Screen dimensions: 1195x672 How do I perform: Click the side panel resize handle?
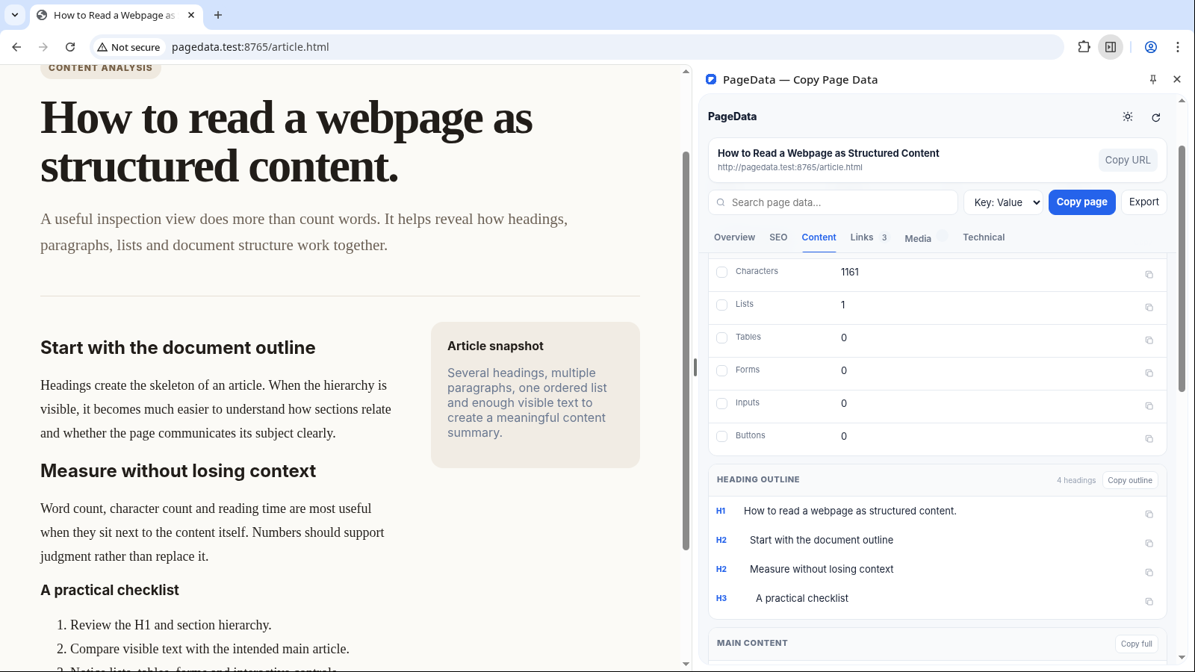[695, 367]
